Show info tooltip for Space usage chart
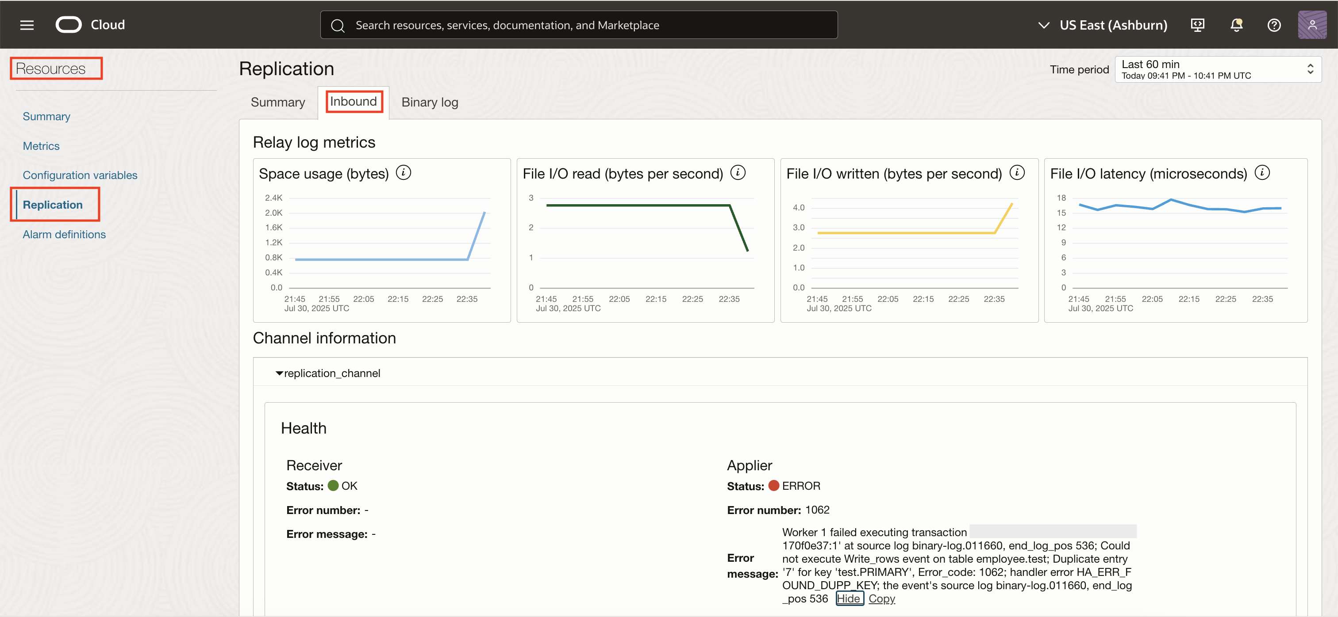The width and height of the screenshot is (1338, 617). (404, 172)
